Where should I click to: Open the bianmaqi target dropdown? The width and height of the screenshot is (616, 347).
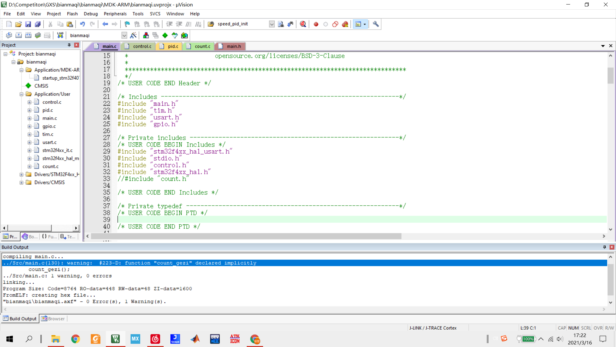124,35
